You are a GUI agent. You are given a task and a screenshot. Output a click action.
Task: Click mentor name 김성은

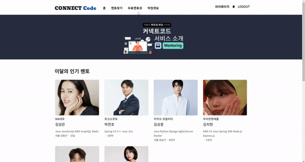60,125
